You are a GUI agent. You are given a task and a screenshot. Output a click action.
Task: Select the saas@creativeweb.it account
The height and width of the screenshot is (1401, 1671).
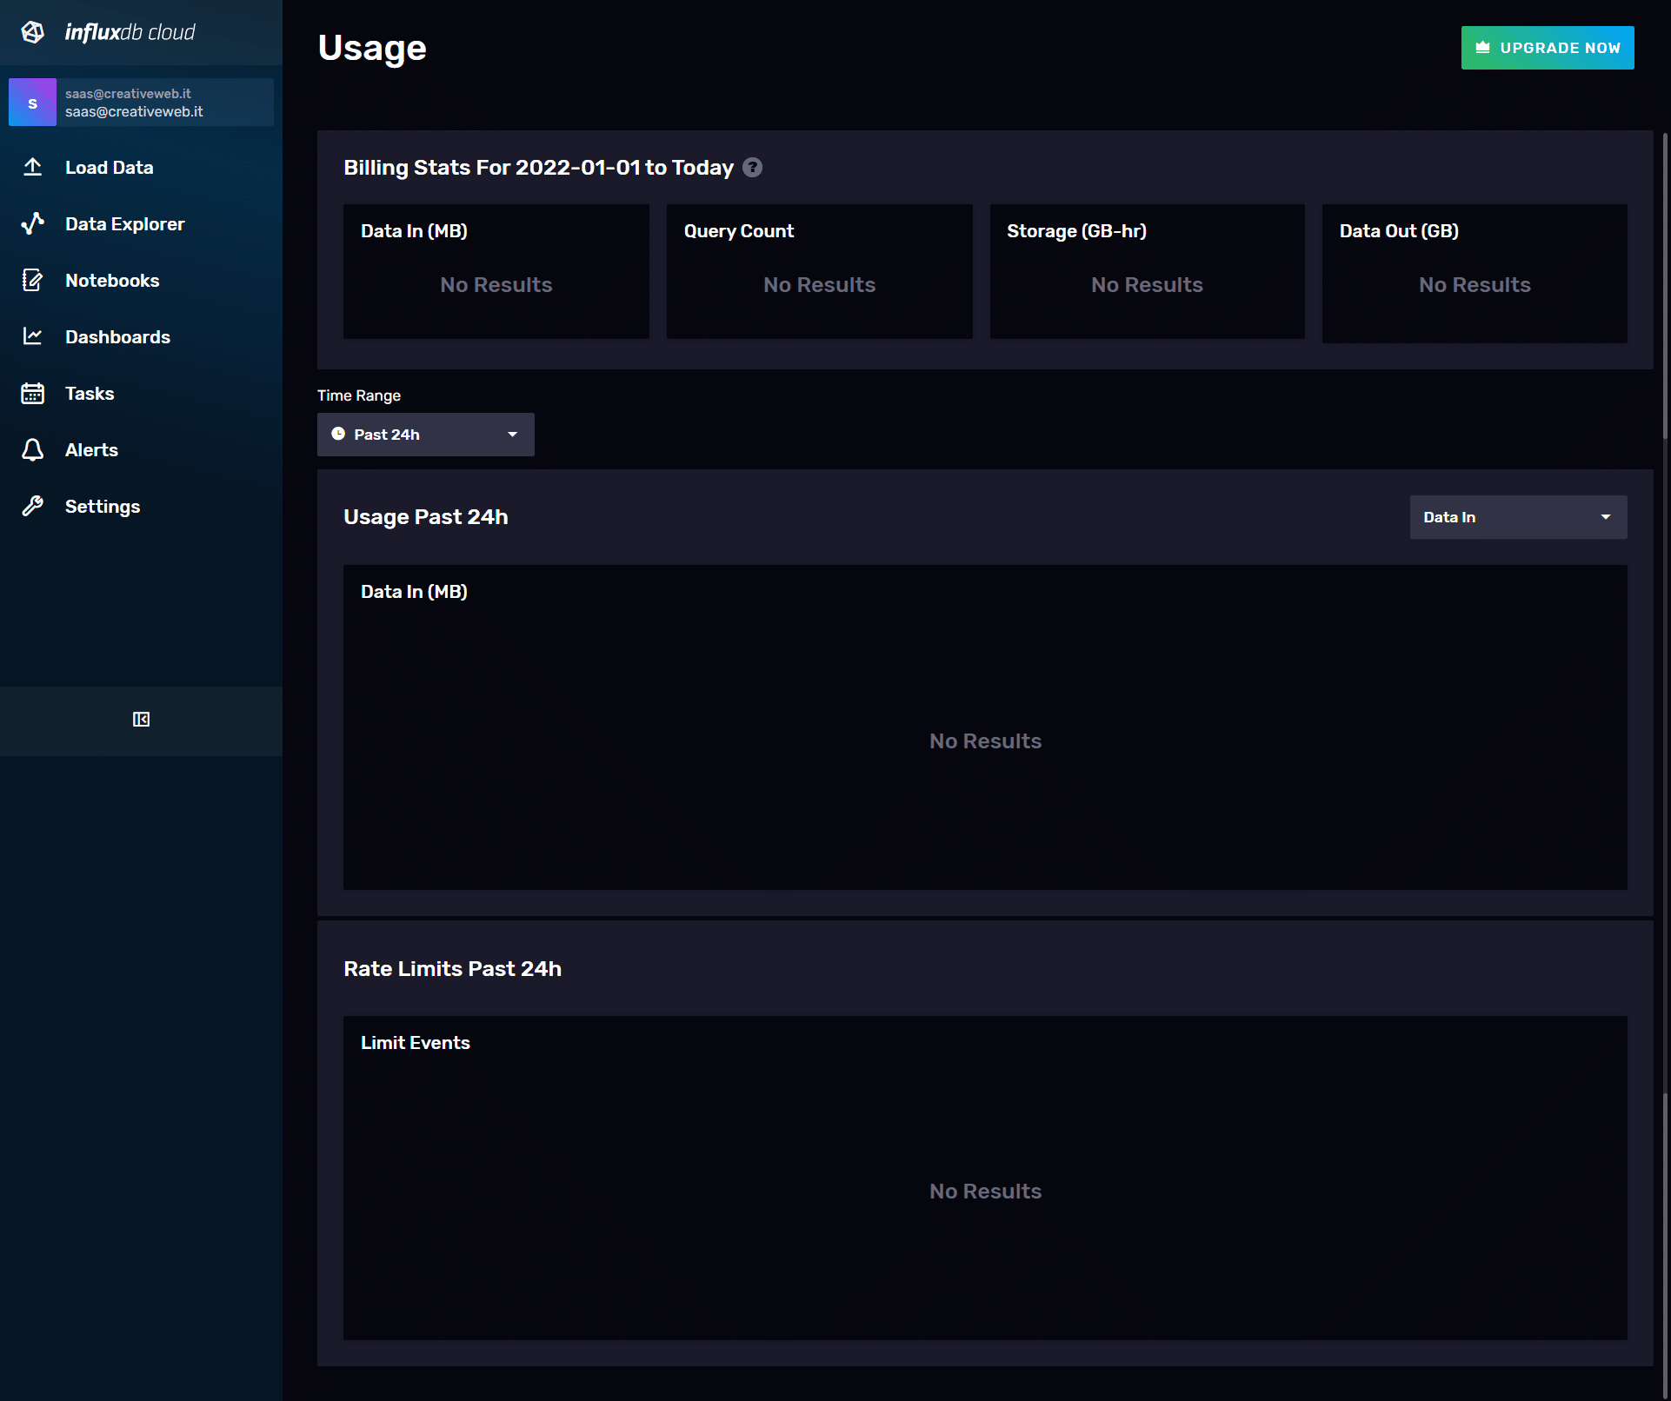(139, 103)
